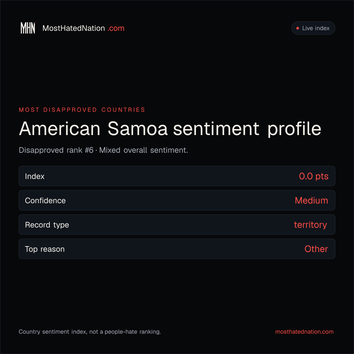Click the red .com text in header

pyautogui.click(x=116, y=28)
